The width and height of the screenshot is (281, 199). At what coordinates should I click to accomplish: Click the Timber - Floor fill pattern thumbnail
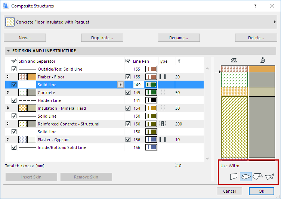[22, 77]
